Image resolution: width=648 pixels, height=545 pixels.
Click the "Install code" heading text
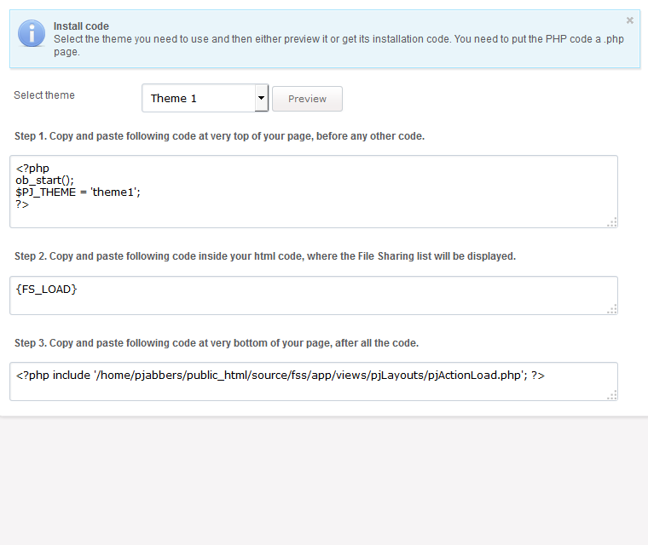(x=81, y=26)
